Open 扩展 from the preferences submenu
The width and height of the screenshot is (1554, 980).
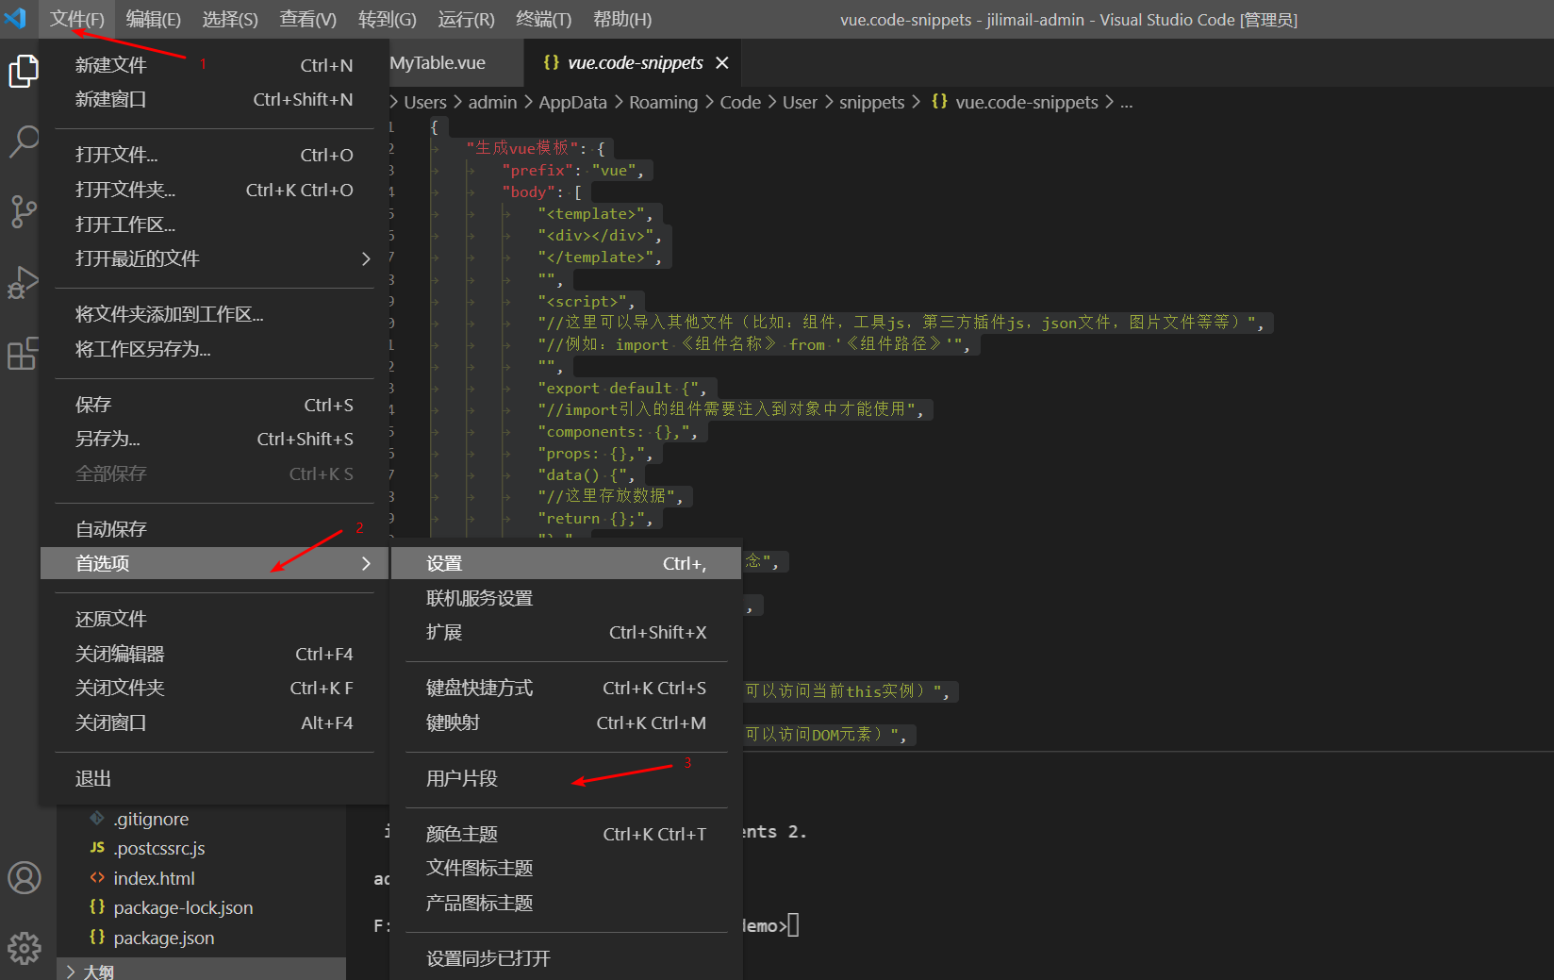[x=567, y=632]
